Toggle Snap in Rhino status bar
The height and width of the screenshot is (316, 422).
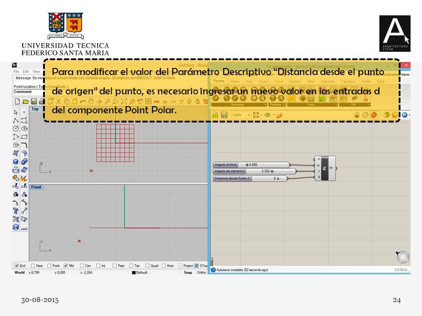tap(188, 273)
